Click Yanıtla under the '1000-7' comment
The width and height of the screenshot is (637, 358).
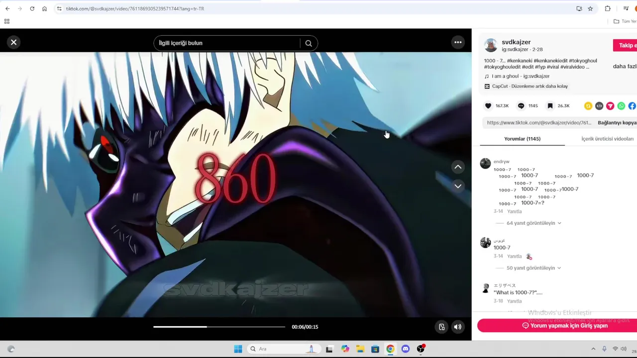(x=514, y=256)
